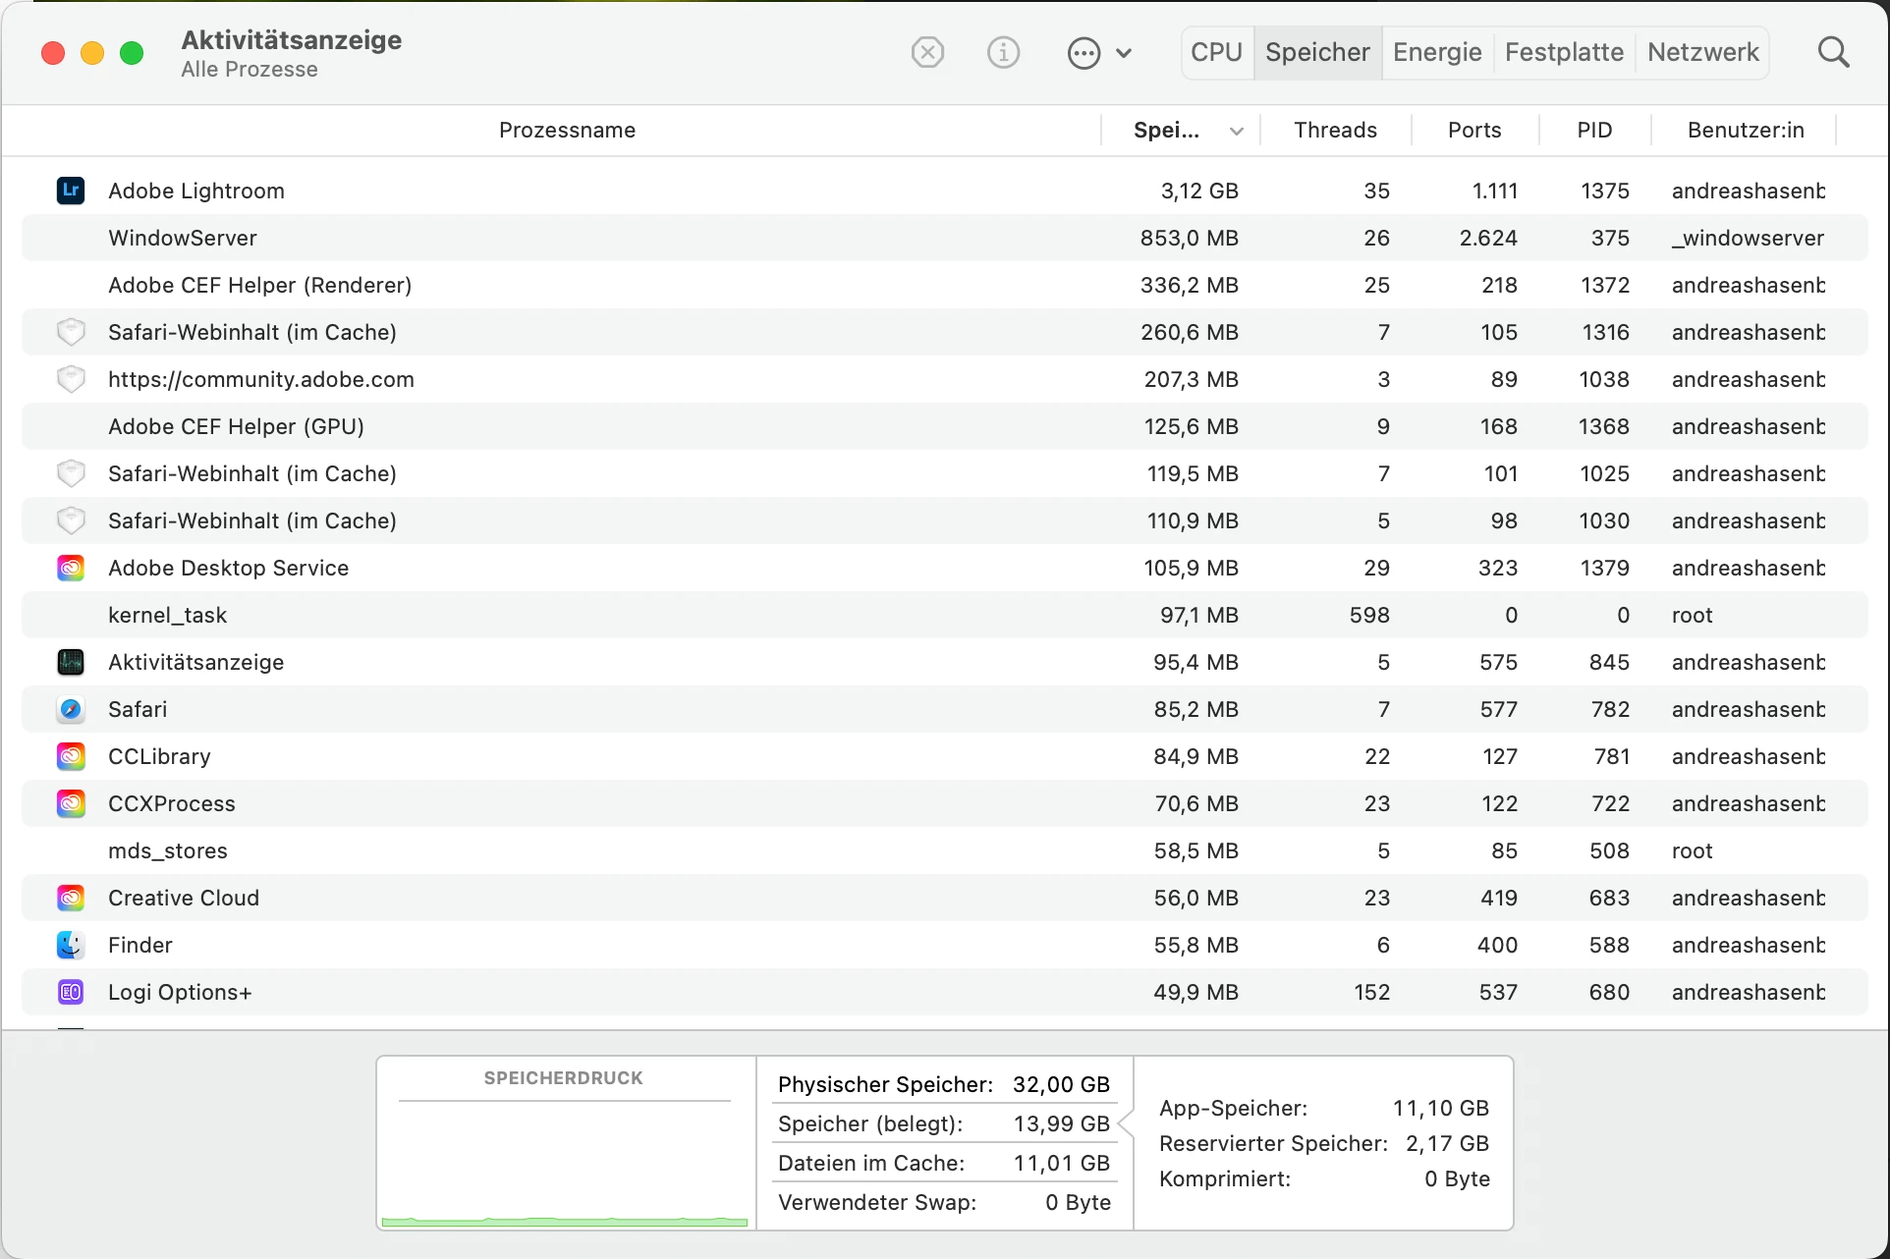Click the Logi Options+ icon

(71, 992)
